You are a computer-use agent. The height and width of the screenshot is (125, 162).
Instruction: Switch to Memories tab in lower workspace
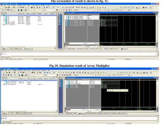click(x=19, y=113)
